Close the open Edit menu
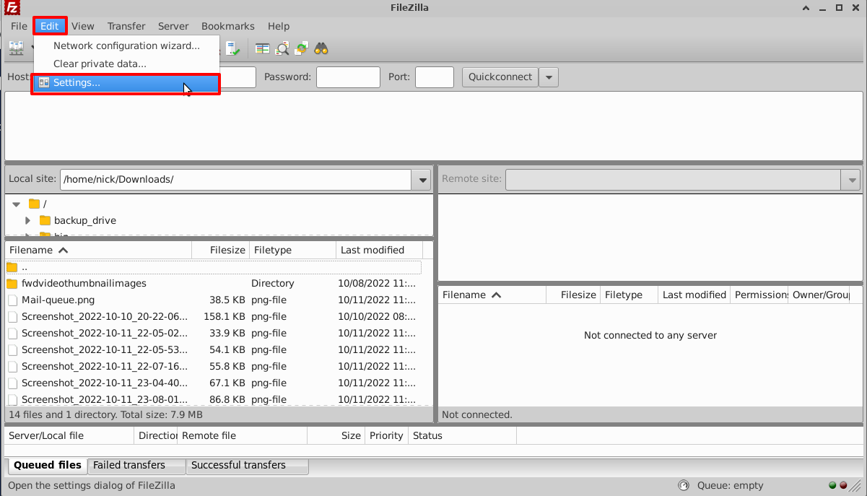867x496 pixels. point(50,26)
